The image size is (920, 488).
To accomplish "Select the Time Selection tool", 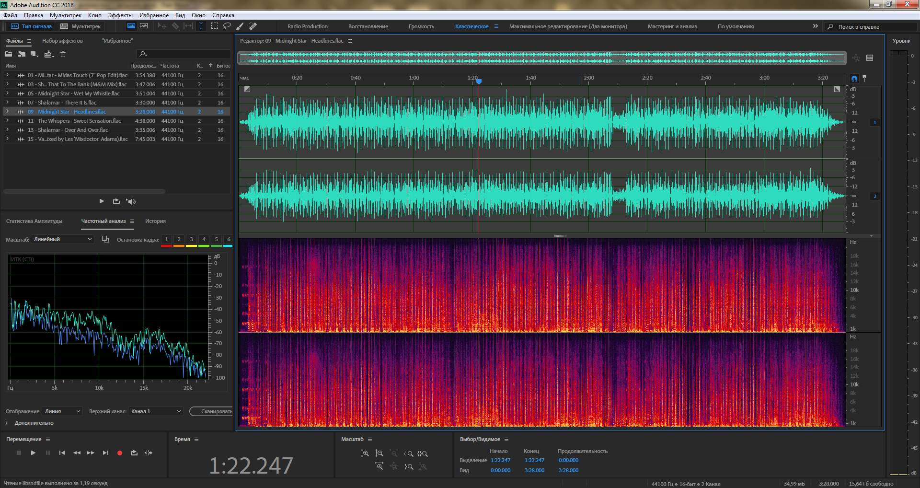I will click(201, 26).
